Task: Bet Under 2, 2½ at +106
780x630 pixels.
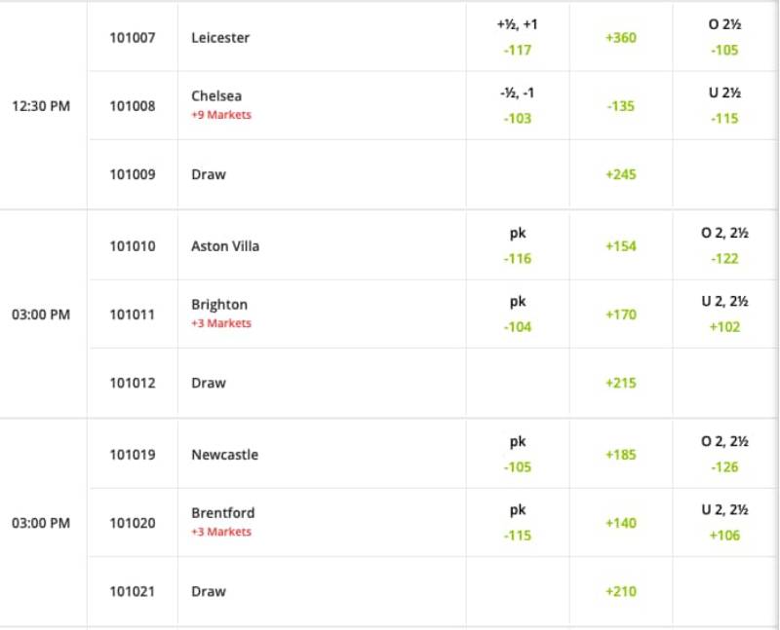Action: tap(724, 535)
